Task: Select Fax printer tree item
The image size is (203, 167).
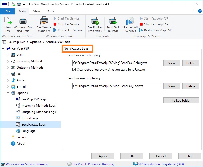Action: (16, 74)
